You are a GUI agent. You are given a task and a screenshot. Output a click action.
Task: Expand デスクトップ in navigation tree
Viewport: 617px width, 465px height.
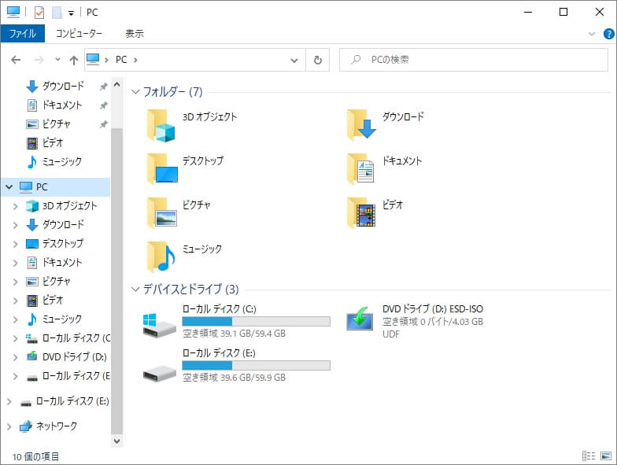point(16,244)
